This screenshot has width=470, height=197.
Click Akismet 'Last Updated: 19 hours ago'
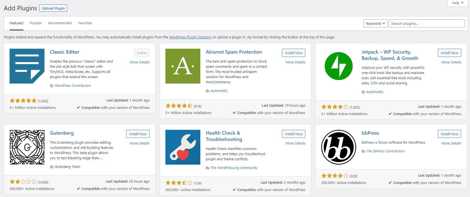coord(284,105)
